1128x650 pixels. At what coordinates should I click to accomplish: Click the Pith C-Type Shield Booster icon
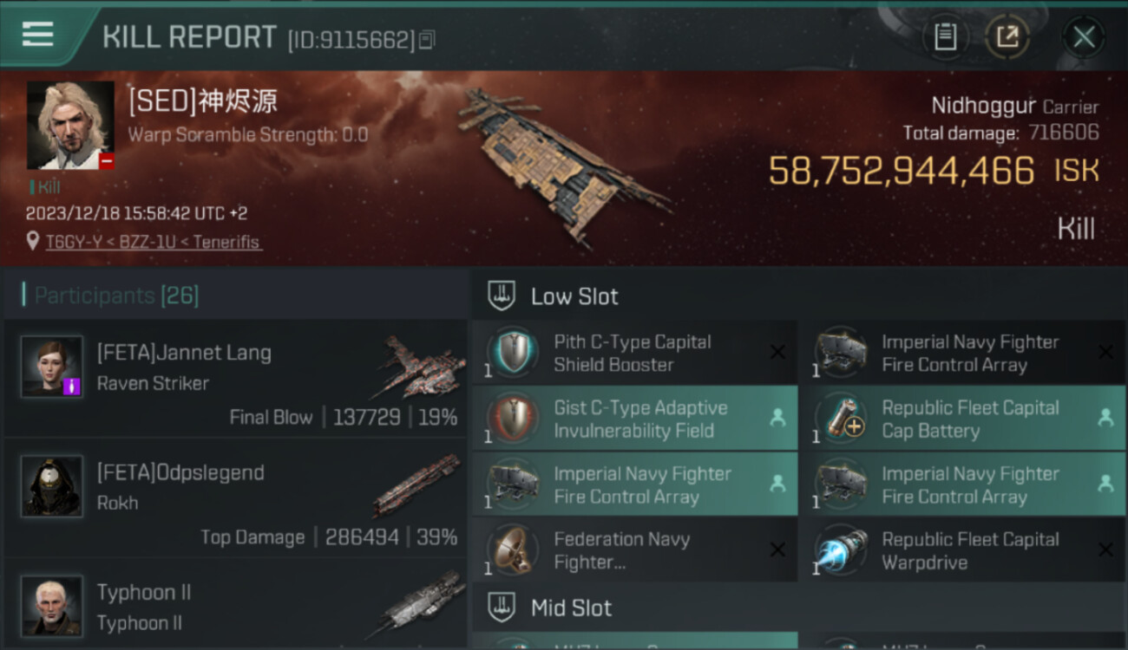click(x=512, y=353)
